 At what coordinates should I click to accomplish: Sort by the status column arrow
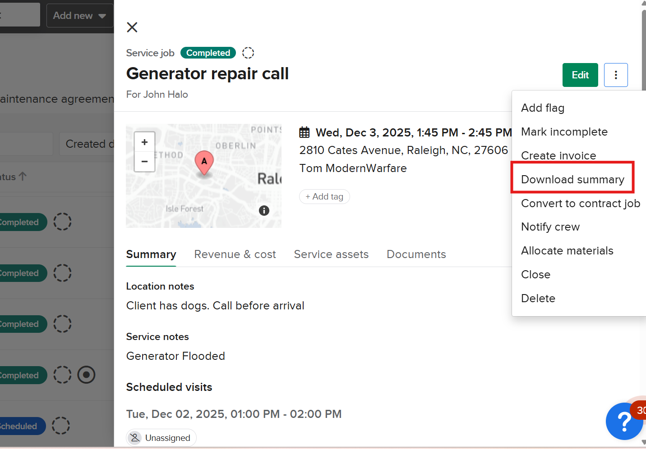23,177
